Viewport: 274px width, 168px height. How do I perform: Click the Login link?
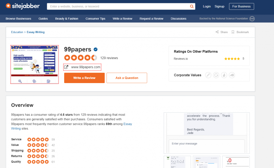(207, 6)
